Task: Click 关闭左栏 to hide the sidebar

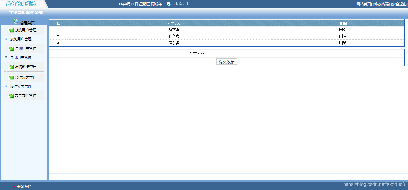Action: click(x=24, y=187)
